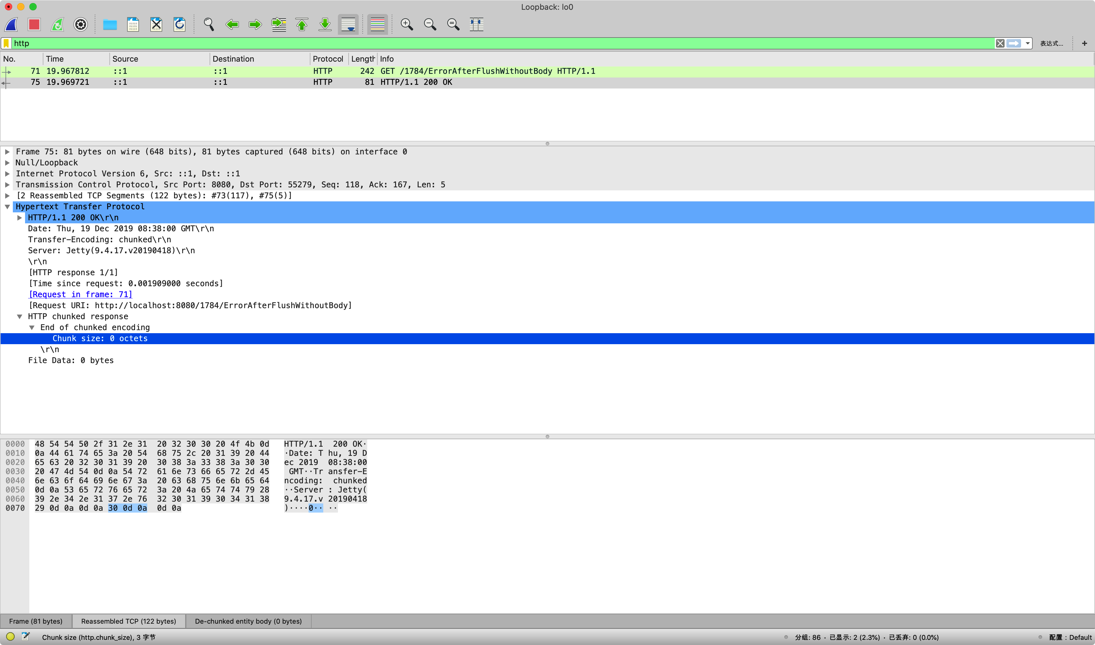Screen dimensions: 1095x645
Task: Click the green Restart current capture icon
Action: pos(57,24)
